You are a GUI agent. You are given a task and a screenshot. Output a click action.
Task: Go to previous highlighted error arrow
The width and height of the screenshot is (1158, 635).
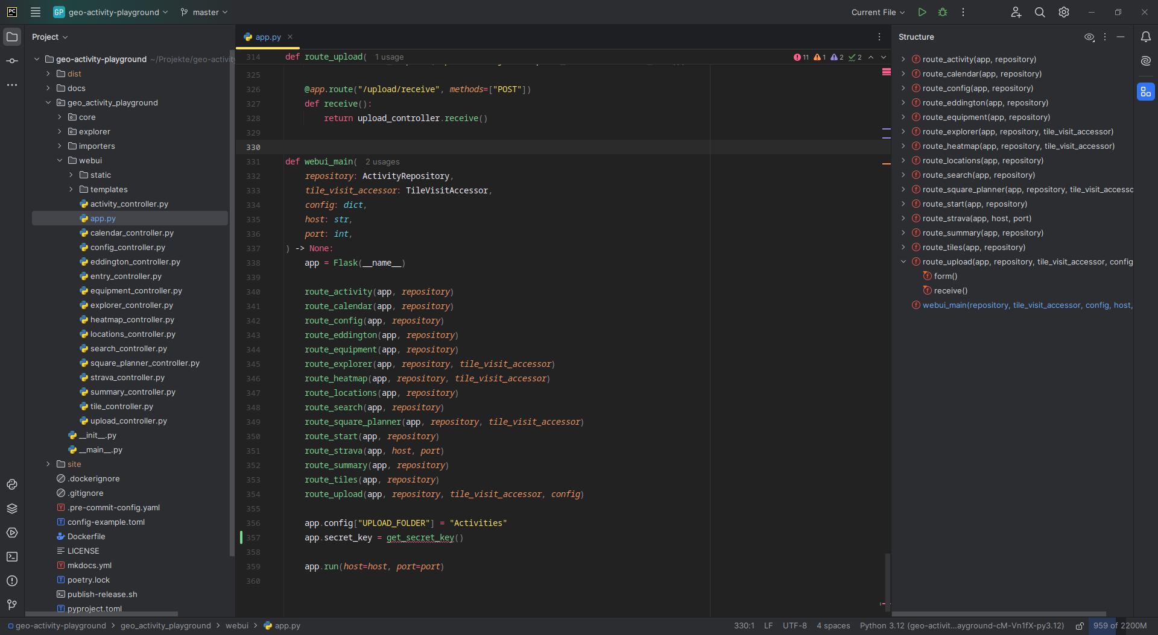(x=871, y=57)
